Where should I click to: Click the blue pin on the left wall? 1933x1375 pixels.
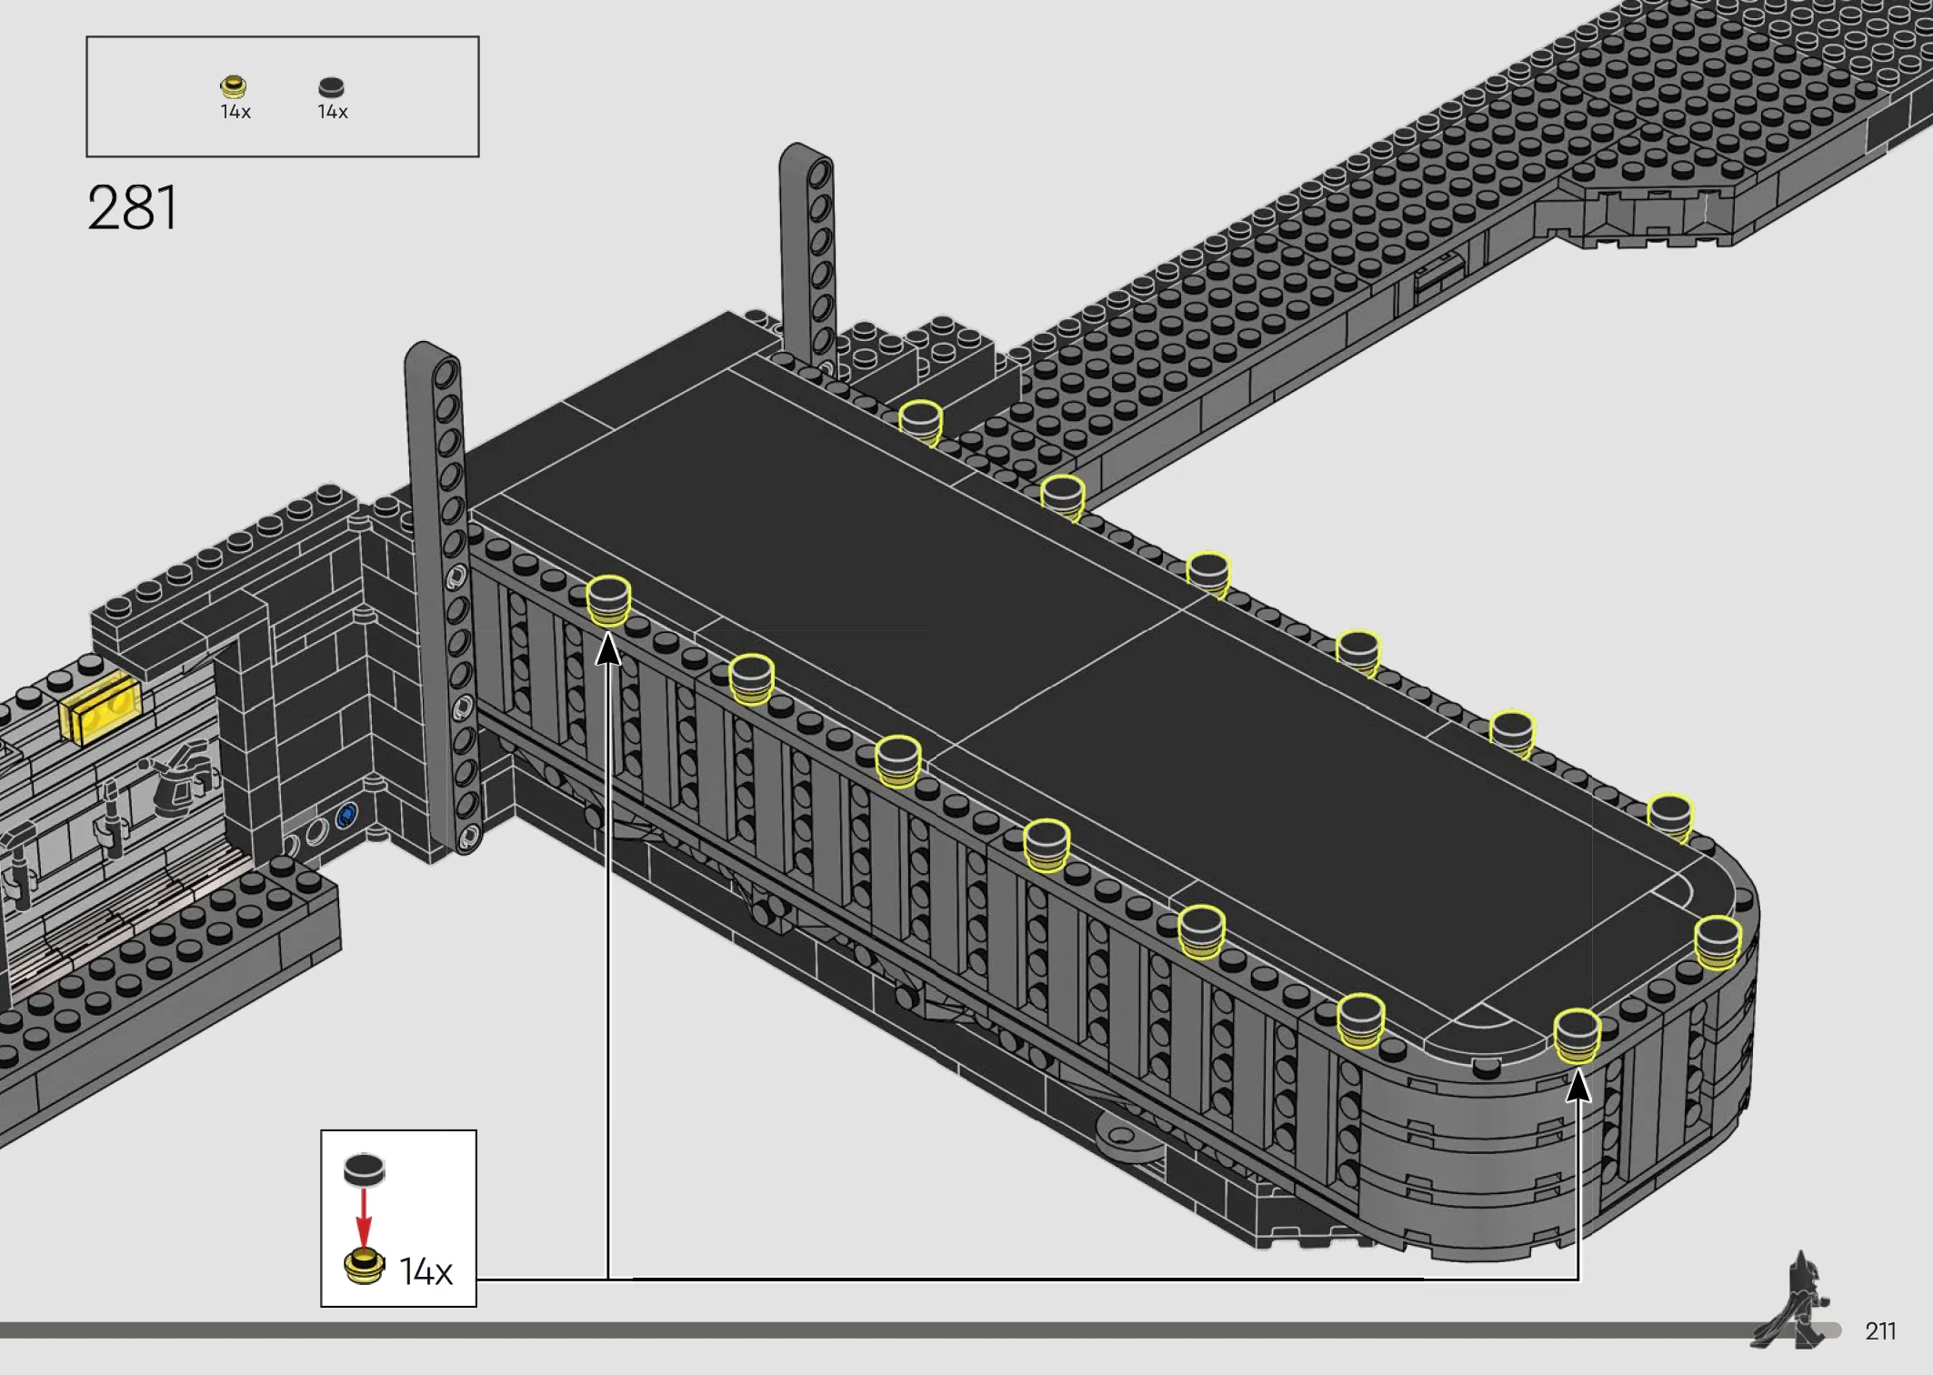click(x=346, y=816)
